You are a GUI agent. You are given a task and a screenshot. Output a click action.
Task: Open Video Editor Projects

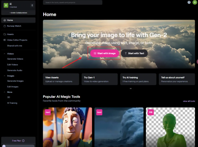17,40
